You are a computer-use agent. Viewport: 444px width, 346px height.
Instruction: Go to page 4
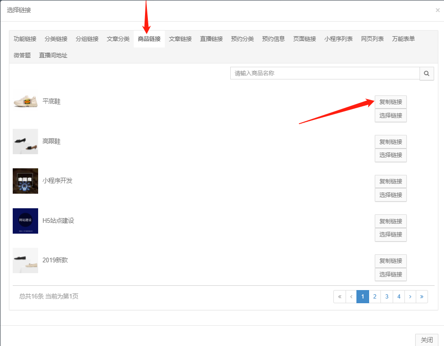[x=399, y=297]
